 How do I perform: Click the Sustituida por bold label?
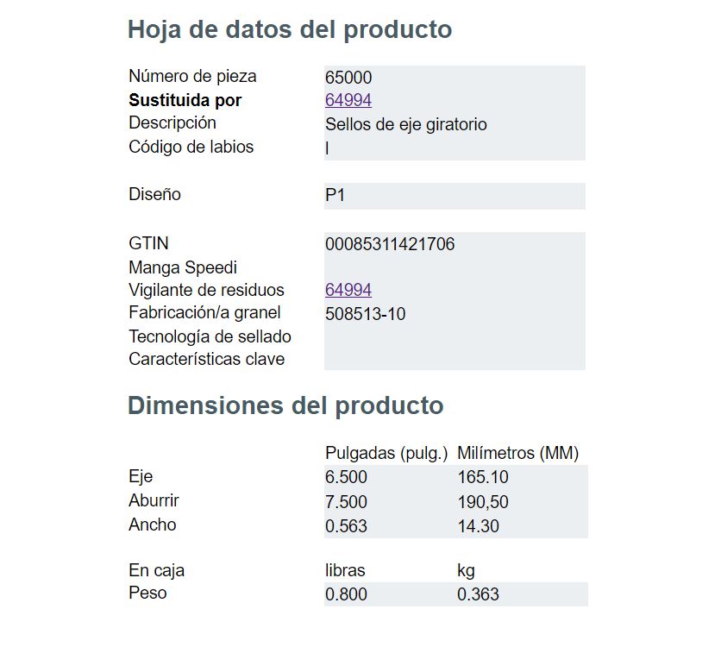point(185,100)
